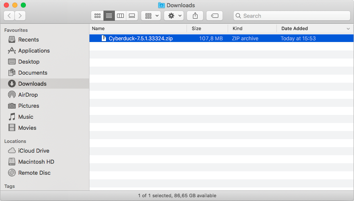
Task: Click the Downloads title folder icon
Action: (x=161, y=5)
